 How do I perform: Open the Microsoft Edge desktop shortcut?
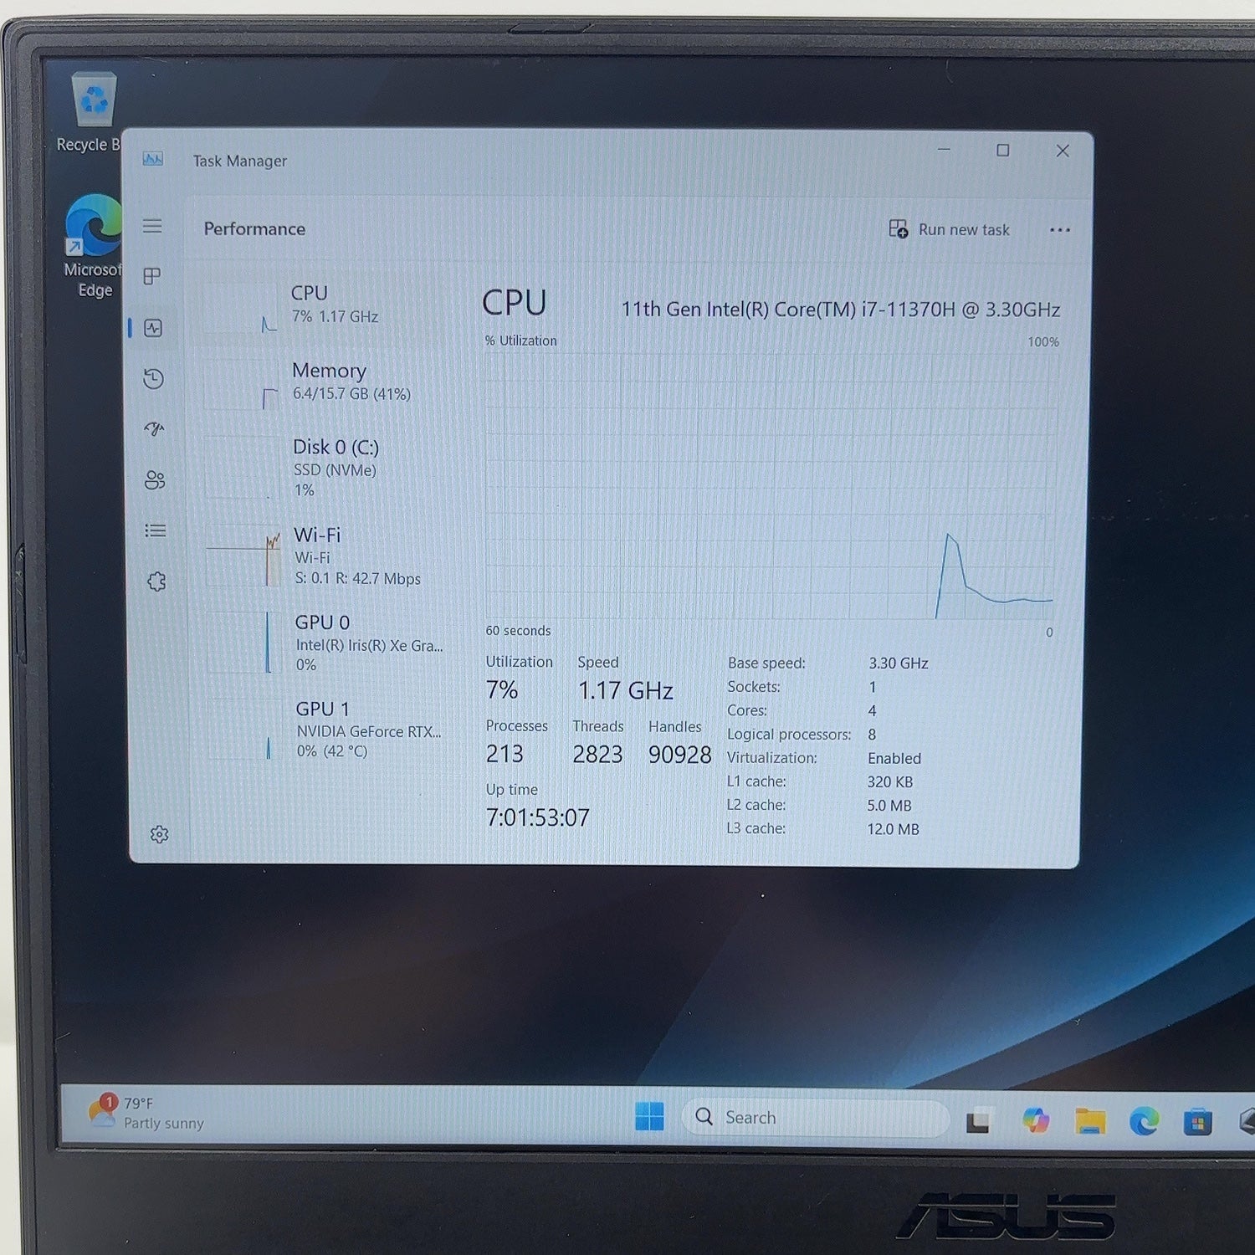tap(94, 247)
